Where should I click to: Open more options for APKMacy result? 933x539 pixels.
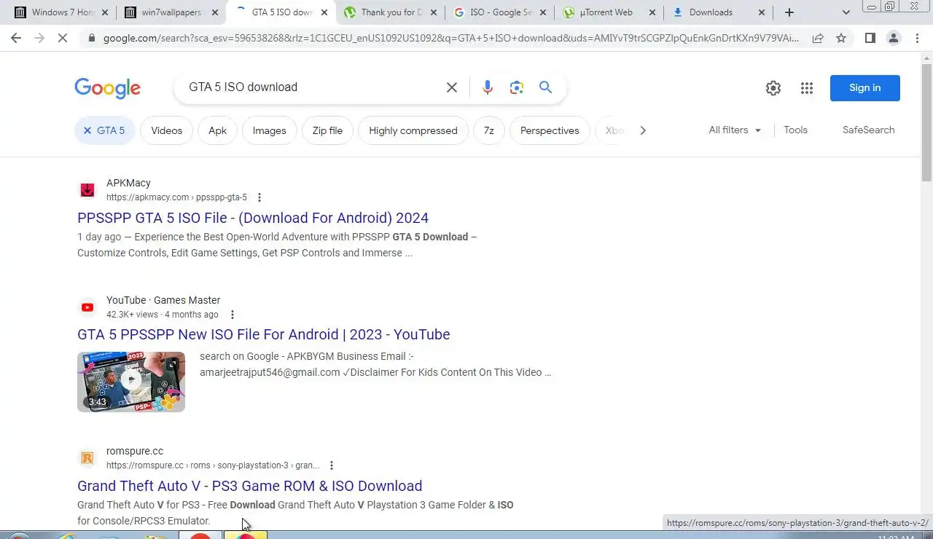pyautogui.click(x=259, y=197)
